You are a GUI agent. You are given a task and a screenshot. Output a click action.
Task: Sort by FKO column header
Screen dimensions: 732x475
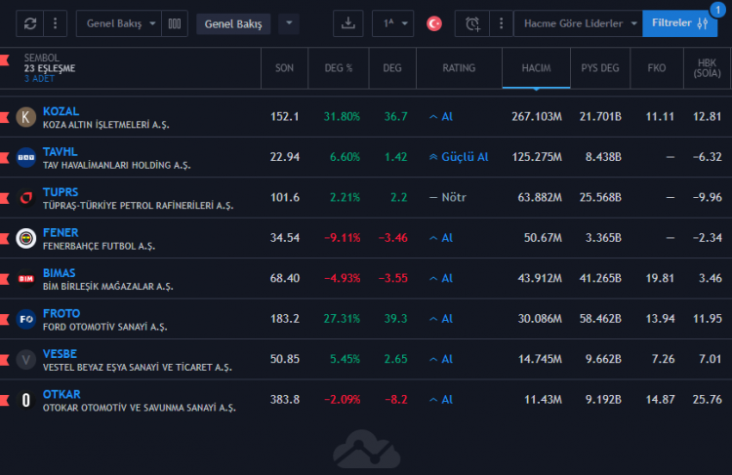coord(657,68)
